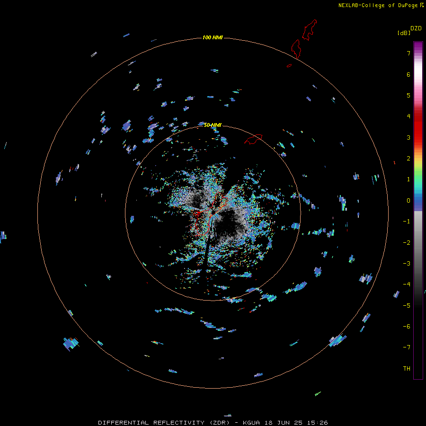The width and height of the screenshot is (426, 426).
Task: Click the 2 value on the color scale
Action: coord(408,159)
